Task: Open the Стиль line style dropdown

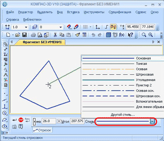Action: (152, 122)
